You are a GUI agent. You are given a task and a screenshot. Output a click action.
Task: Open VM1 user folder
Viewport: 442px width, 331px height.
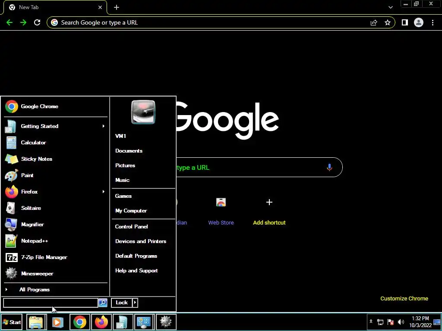(143, 136)
